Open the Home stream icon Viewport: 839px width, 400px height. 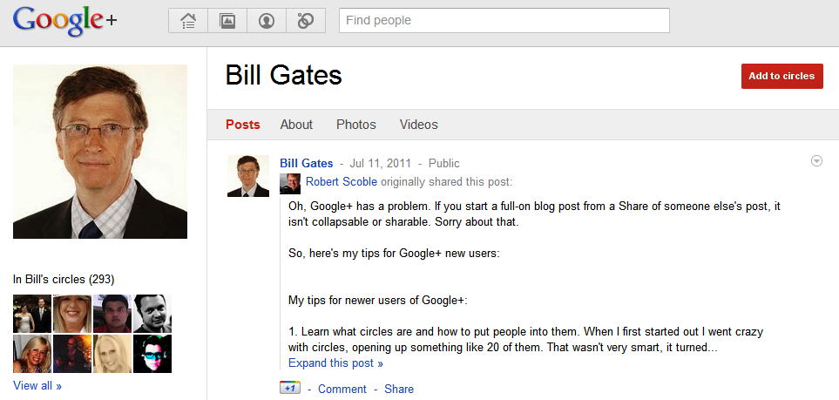click(188, 20)
